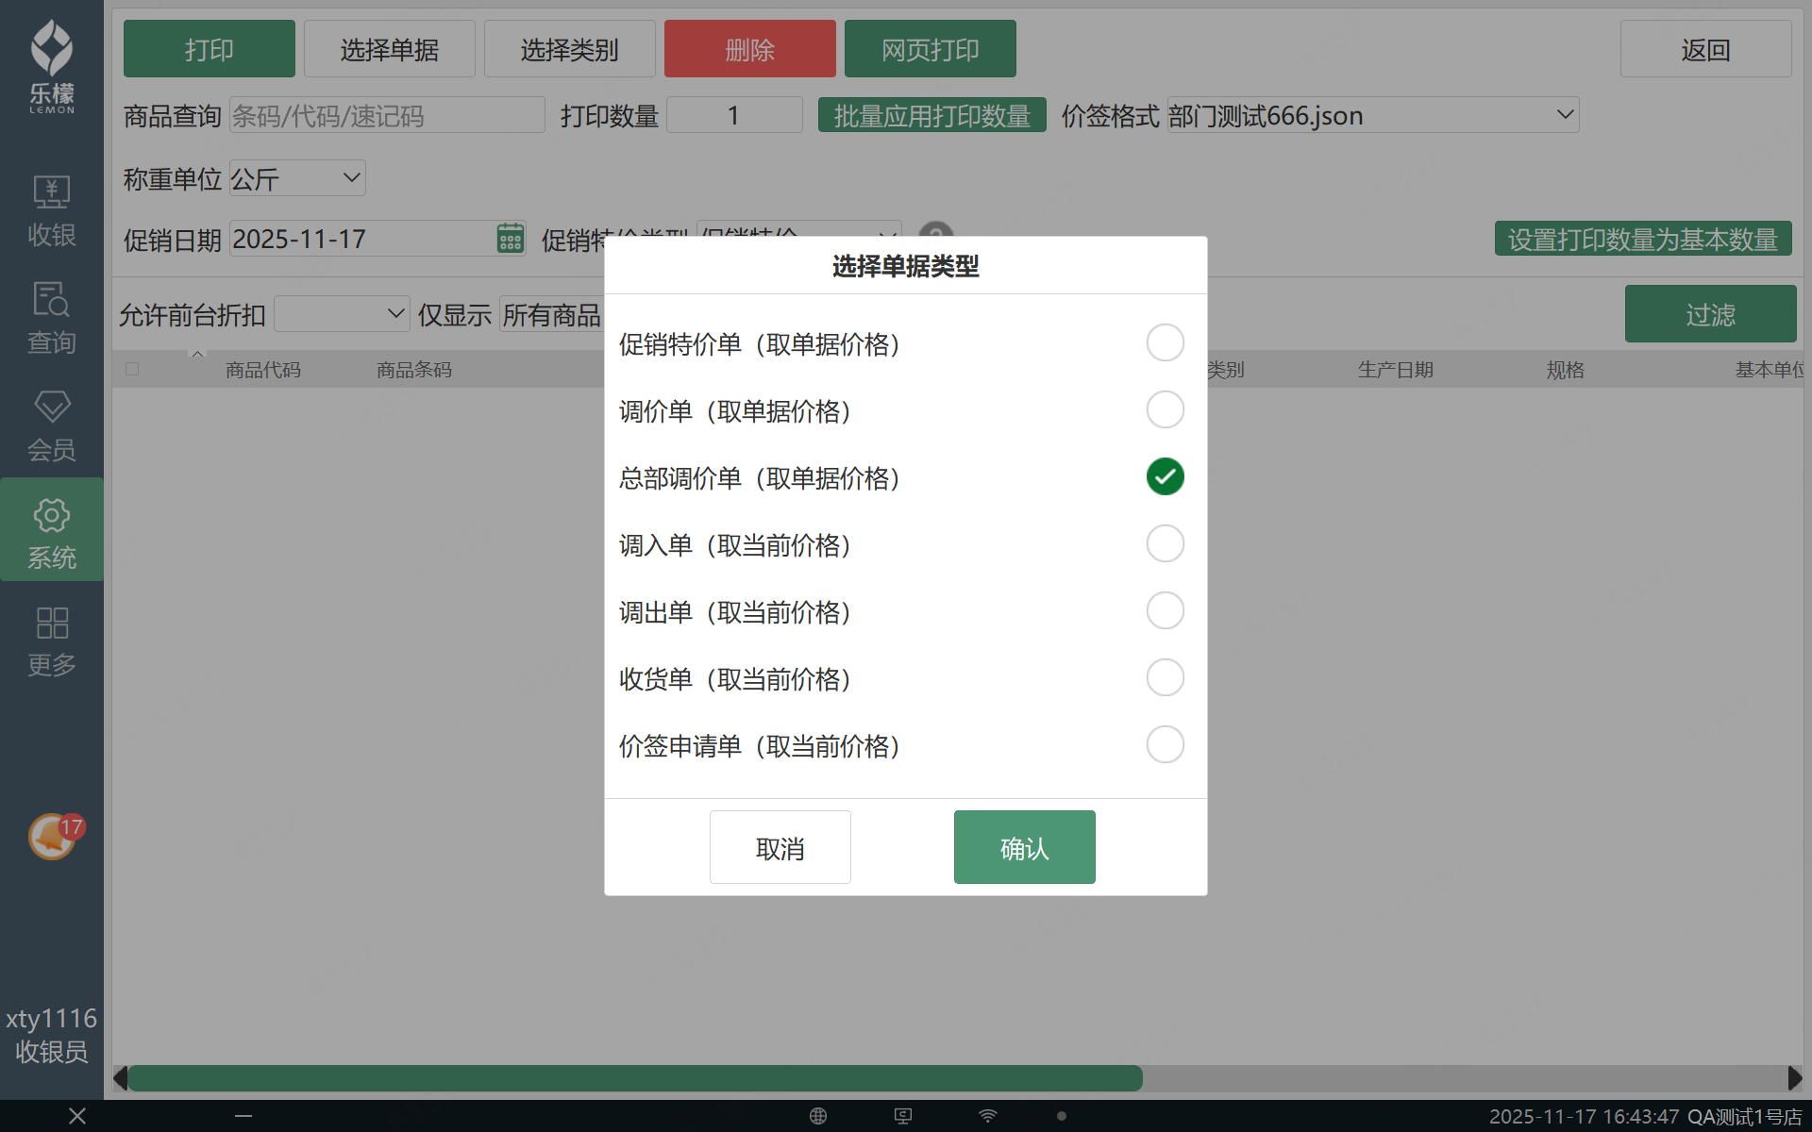Select 促销特价单 radio option
Image resolution: width=1812 pixels, height=1132 pixels.
1165,343
